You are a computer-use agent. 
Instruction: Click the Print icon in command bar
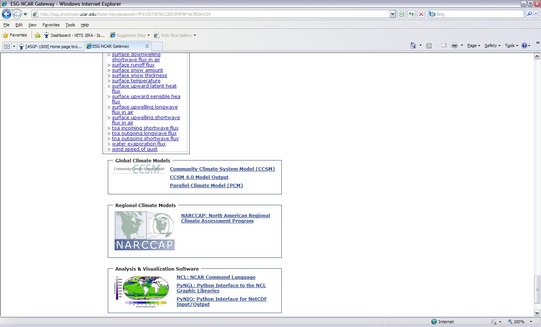point(454,45)
